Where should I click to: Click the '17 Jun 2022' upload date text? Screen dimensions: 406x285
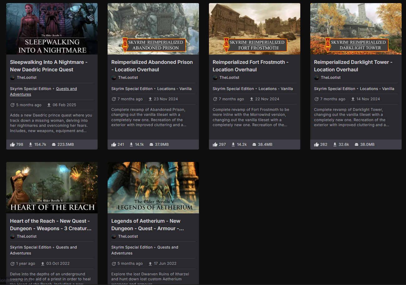coord(166,264)
